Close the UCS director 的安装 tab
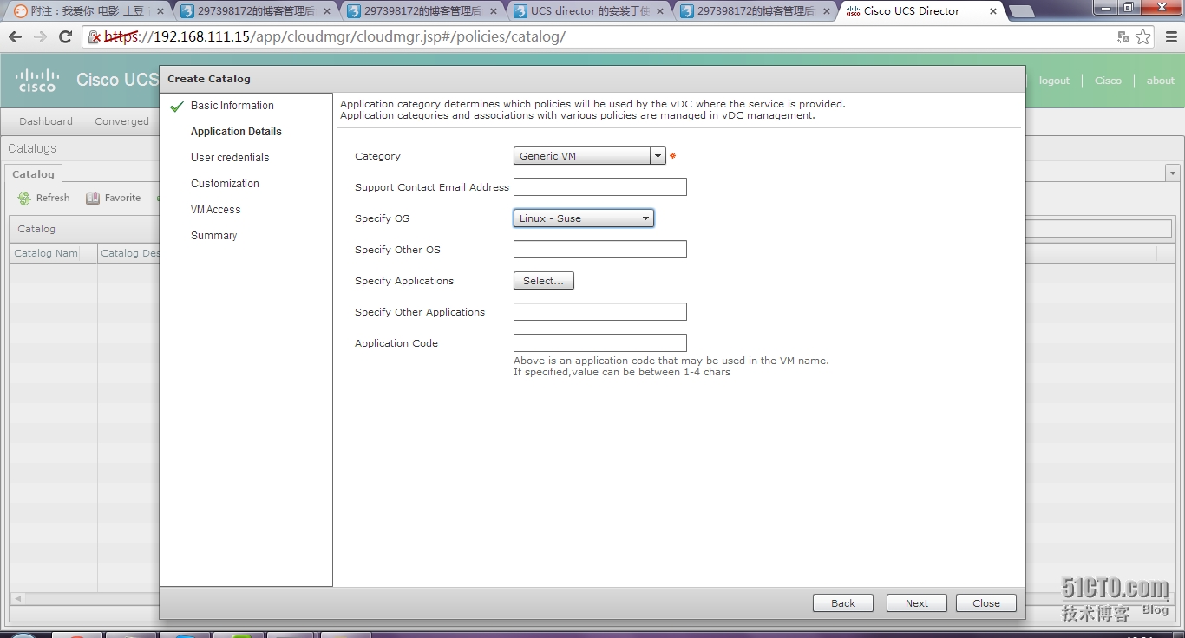 [660, 11]
